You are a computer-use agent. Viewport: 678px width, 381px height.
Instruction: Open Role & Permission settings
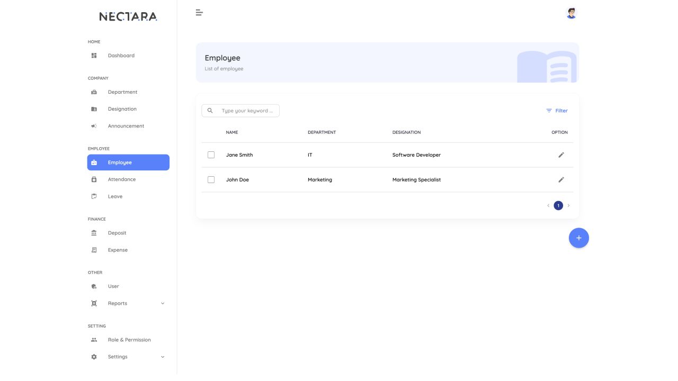[129, 340]
